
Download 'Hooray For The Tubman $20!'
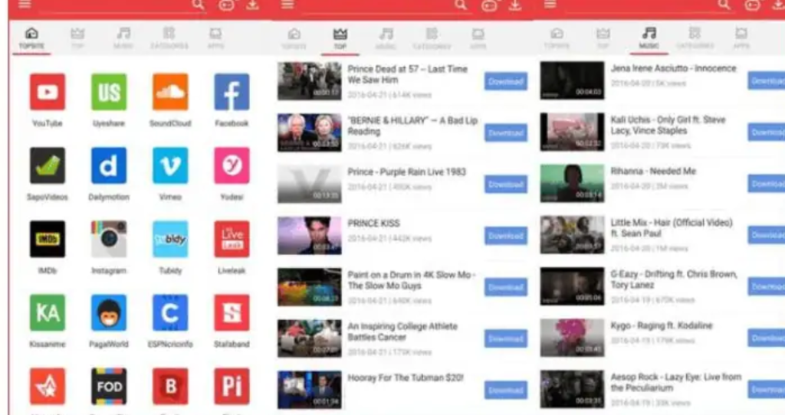pos(506,390)
